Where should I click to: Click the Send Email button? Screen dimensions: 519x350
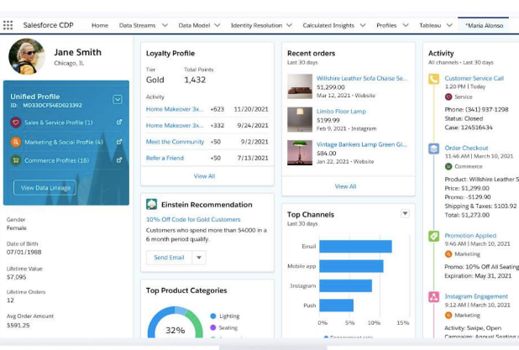point(169,258)
